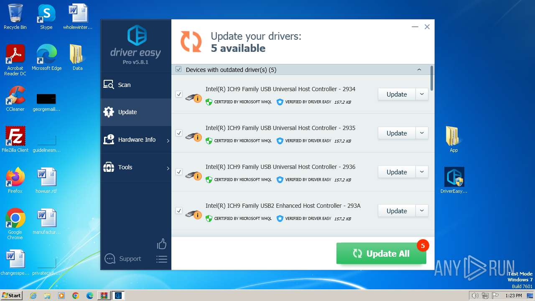Click Update for controller 2934
535x301 pixels.
pyautogui.click(x=397, y=94)
